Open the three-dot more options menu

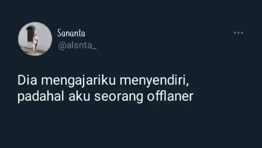click(x=238, y=33)
